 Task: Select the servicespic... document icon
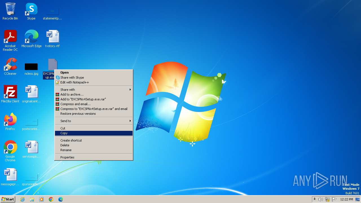pos(31,149)
